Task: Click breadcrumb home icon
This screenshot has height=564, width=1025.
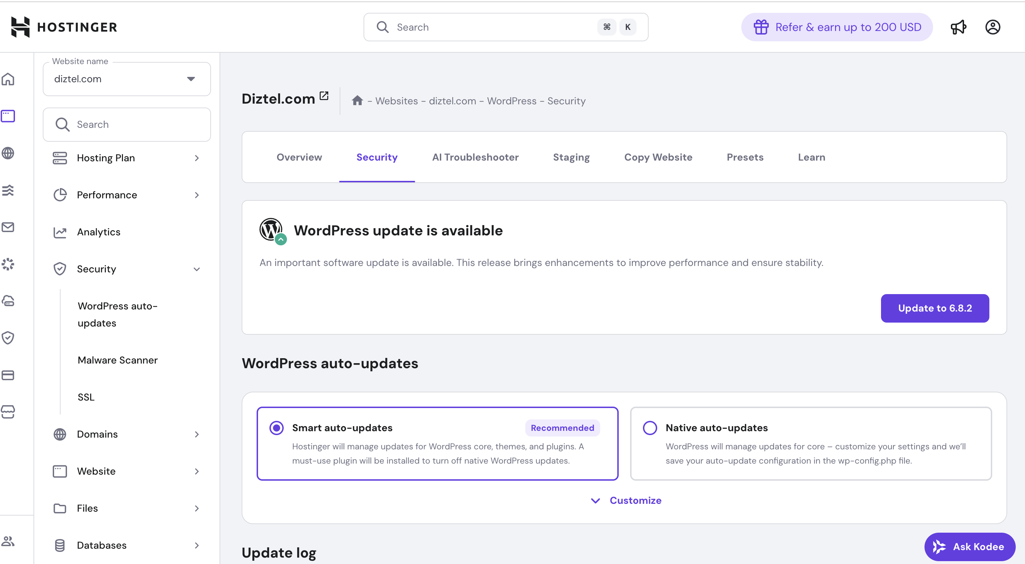Action: pyautogui.click(x=357, y=100)
